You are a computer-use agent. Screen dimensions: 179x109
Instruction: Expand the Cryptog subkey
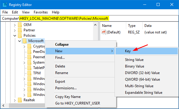pyautogui.click(x=24, y=47)
